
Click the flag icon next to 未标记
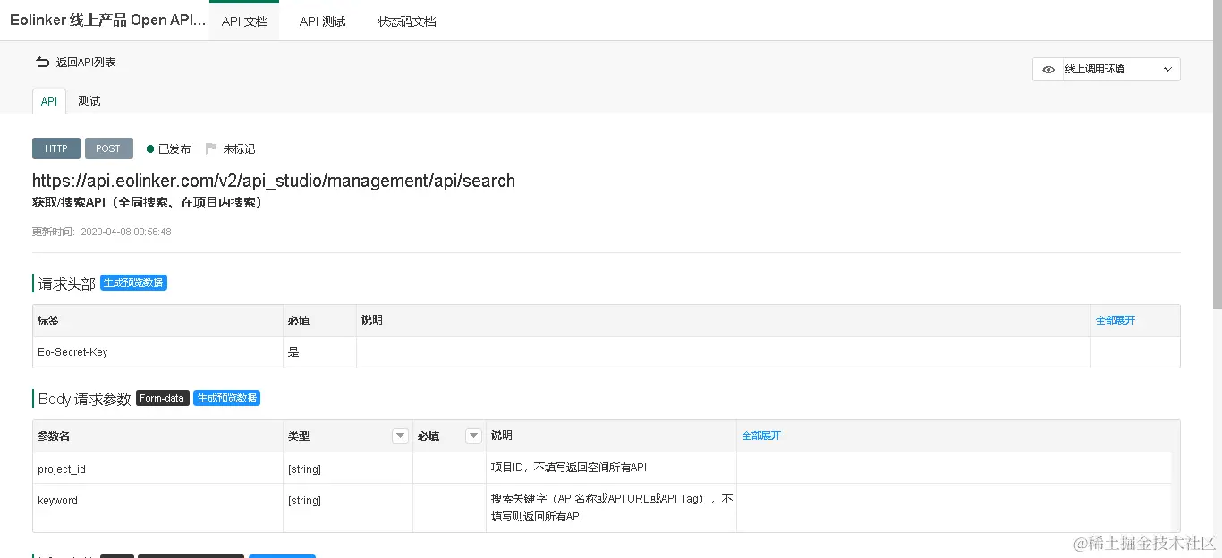click(x=211, y=148)
